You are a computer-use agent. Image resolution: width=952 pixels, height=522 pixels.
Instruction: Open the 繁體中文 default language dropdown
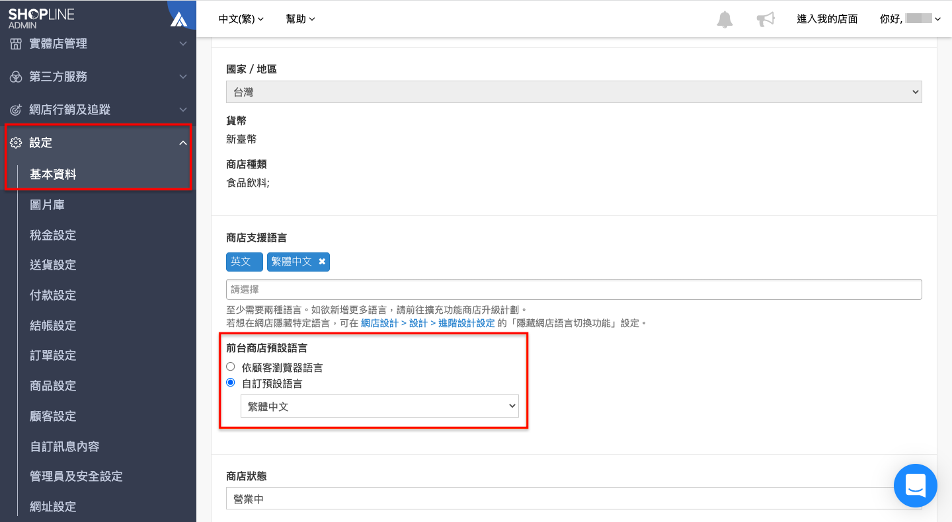tap(379, 406)
